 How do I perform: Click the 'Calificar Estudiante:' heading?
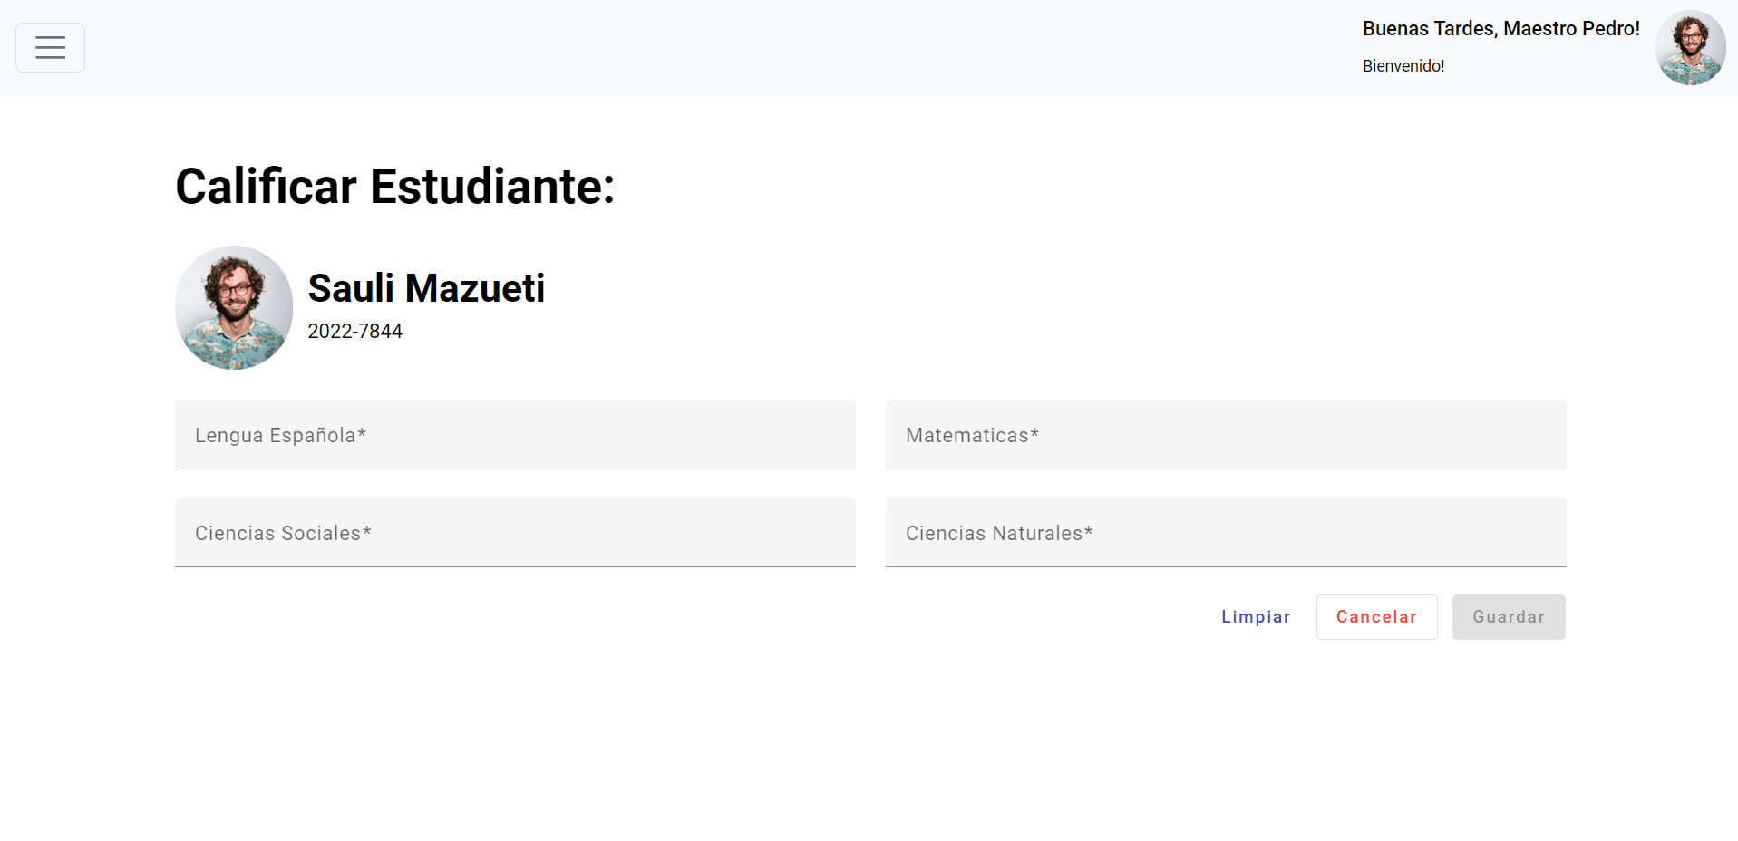(x=394, y=187)
